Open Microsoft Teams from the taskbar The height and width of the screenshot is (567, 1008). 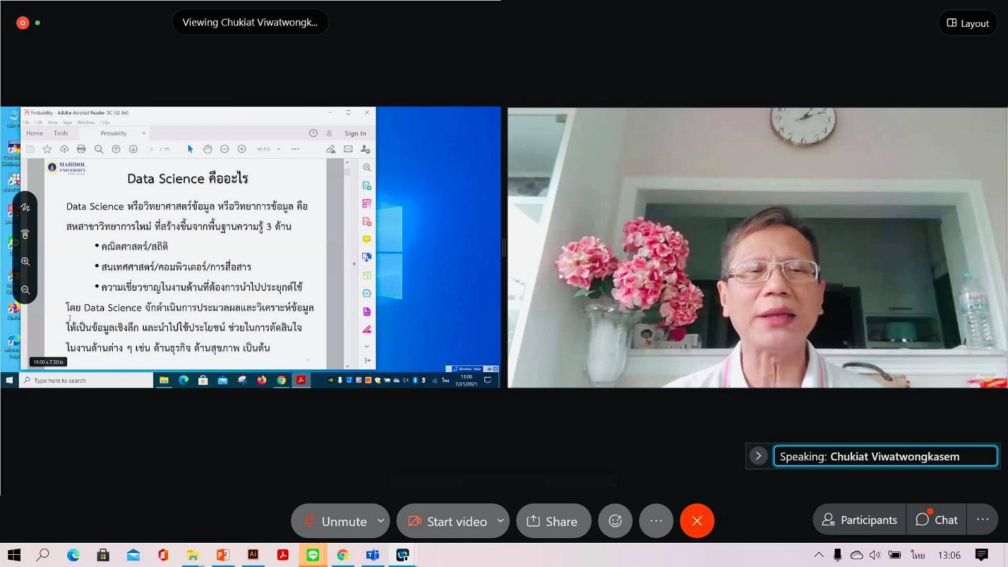372,555
